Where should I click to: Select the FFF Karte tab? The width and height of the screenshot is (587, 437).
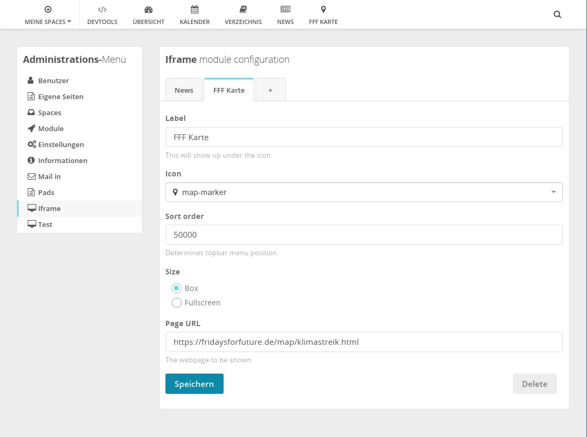[229, 90]
